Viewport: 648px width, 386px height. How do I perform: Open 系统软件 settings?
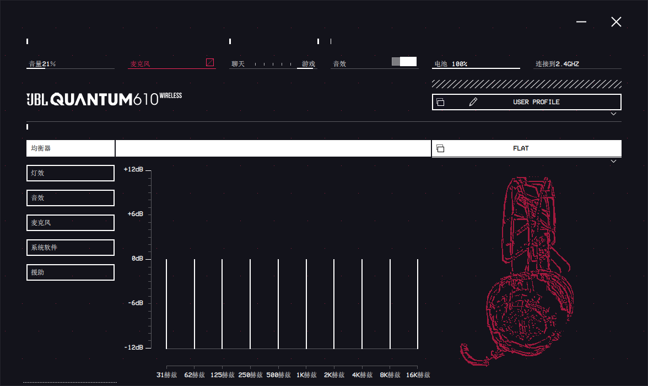point(71,248)
